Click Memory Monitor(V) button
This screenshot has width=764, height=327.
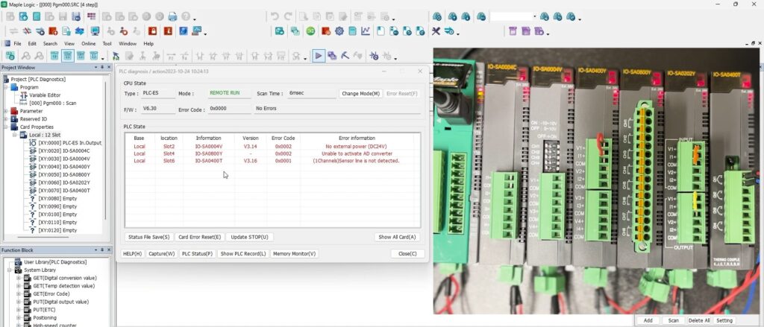tap(294, 253)
